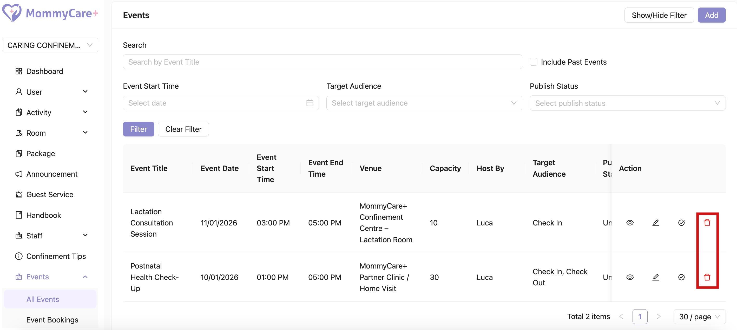Open the CARING CONFINEM... centre selector
The width and height of the screenshot is (737, 330).
(x=50, y=45)
